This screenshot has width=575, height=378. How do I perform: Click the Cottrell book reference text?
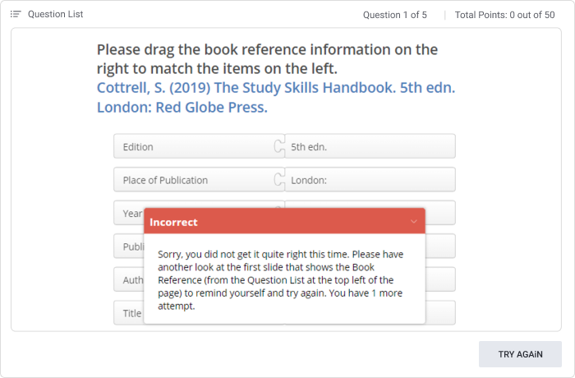276,97
